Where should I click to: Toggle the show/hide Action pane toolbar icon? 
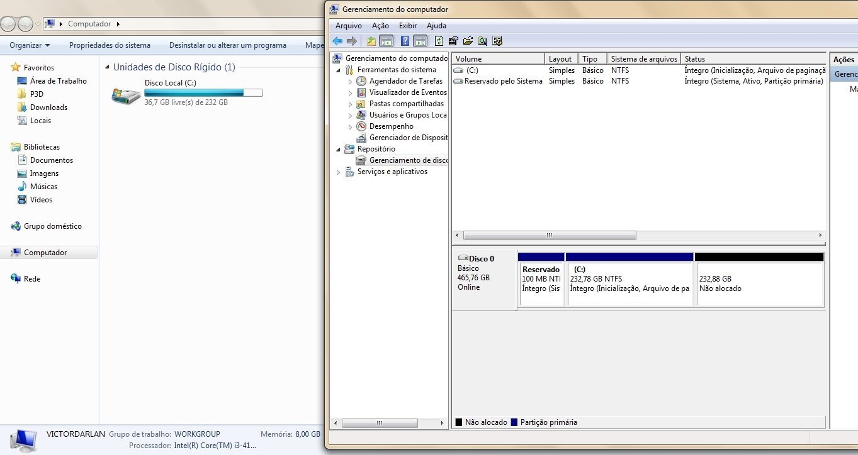point(421,41)
